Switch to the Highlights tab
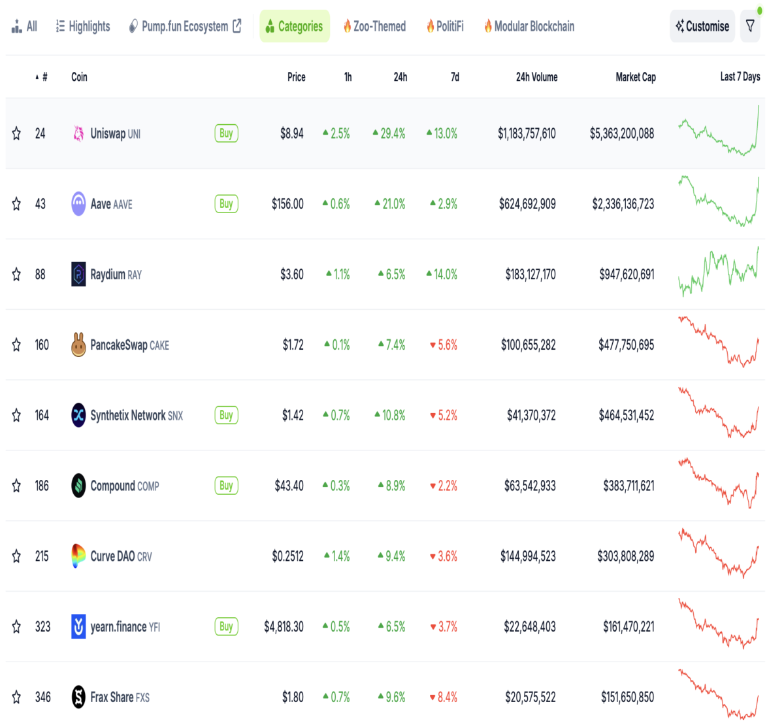This screenshot has height=725, width=784. (83, 26)
